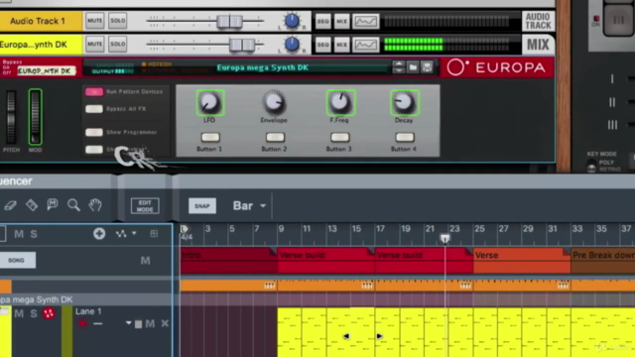The height and width of the screenshot is (357, 635).
Task: Toggle Show Programmer button
Action: tap(94, 132)
